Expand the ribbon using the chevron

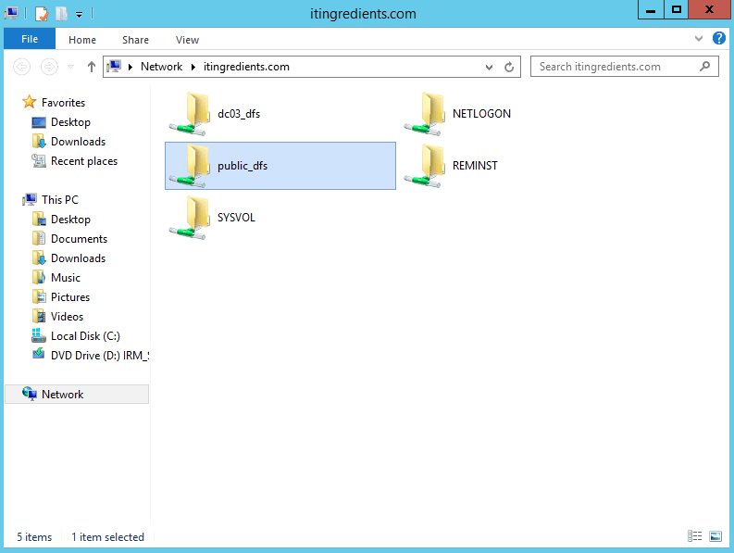coord(700,39)
